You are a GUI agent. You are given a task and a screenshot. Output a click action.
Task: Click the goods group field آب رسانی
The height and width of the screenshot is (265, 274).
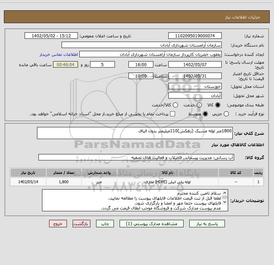136,157
